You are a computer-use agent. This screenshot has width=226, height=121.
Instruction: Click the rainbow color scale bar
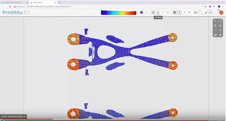[x=119, y=13]
